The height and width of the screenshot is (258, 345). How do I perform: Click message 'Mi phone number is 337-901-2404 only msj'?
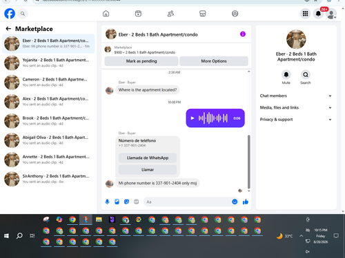pos(157,183)
